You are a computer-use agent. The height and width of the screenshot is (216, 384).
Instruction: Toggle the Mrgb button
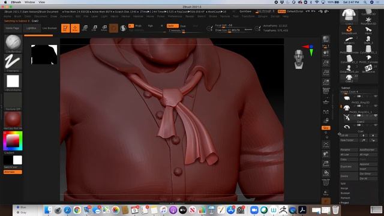tap(139, 26)
